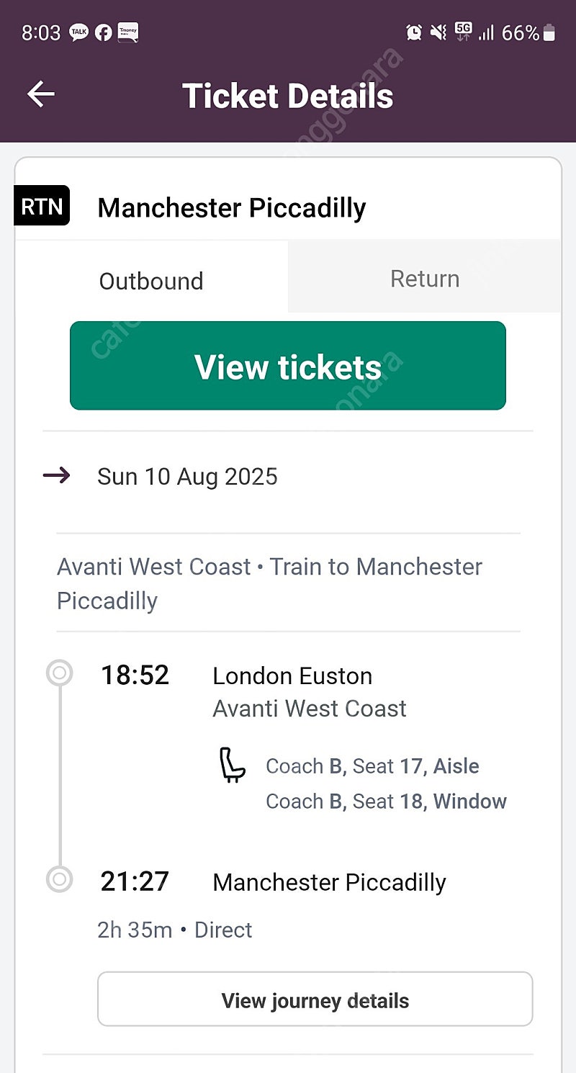Tap the Manchester Piccadilly arrival stop marker
The height and width of the screenshot is (1073, 576).
tap(60, 879)
